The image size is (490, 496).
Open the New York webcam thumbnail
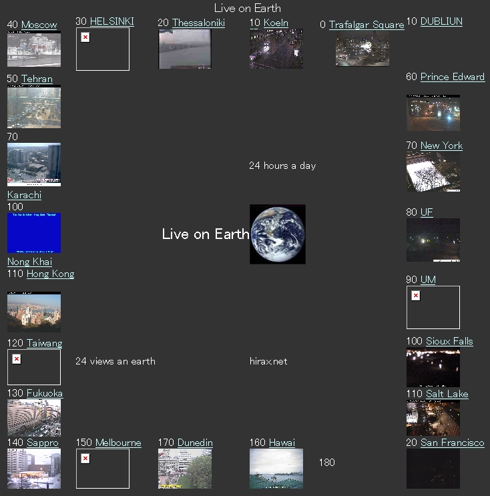(433, 172)
